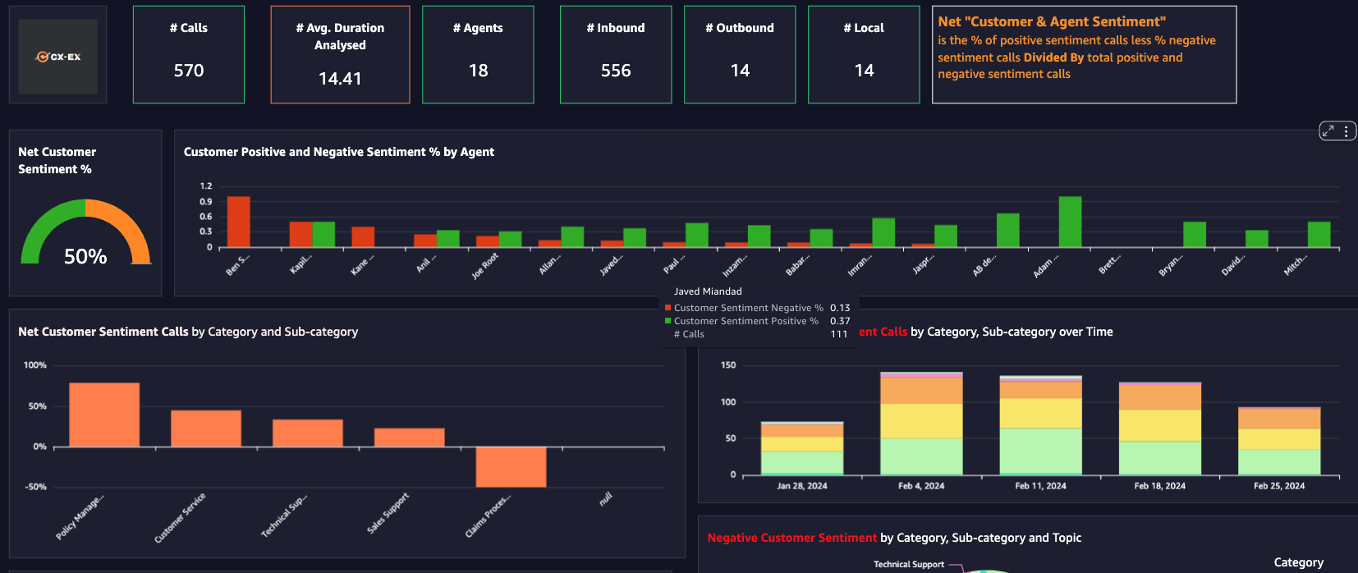
Task: Select AB de's green sentiment bar
Action: coord(1008,230)
